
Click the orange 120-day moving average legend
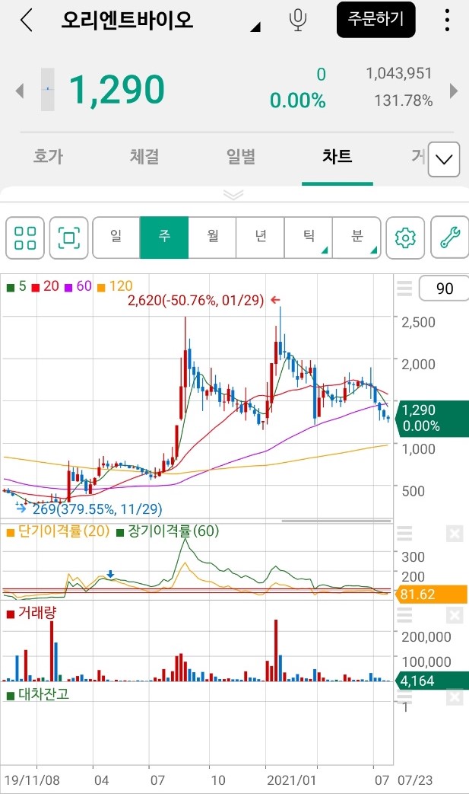(x=115, y=286)
